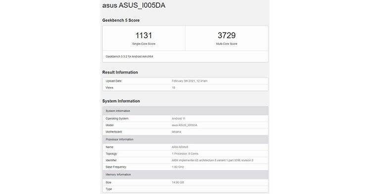The height and width of the screenshot is (194, 371).
Task: Click the multi-core score value 3729
Action: pos(227,36)
